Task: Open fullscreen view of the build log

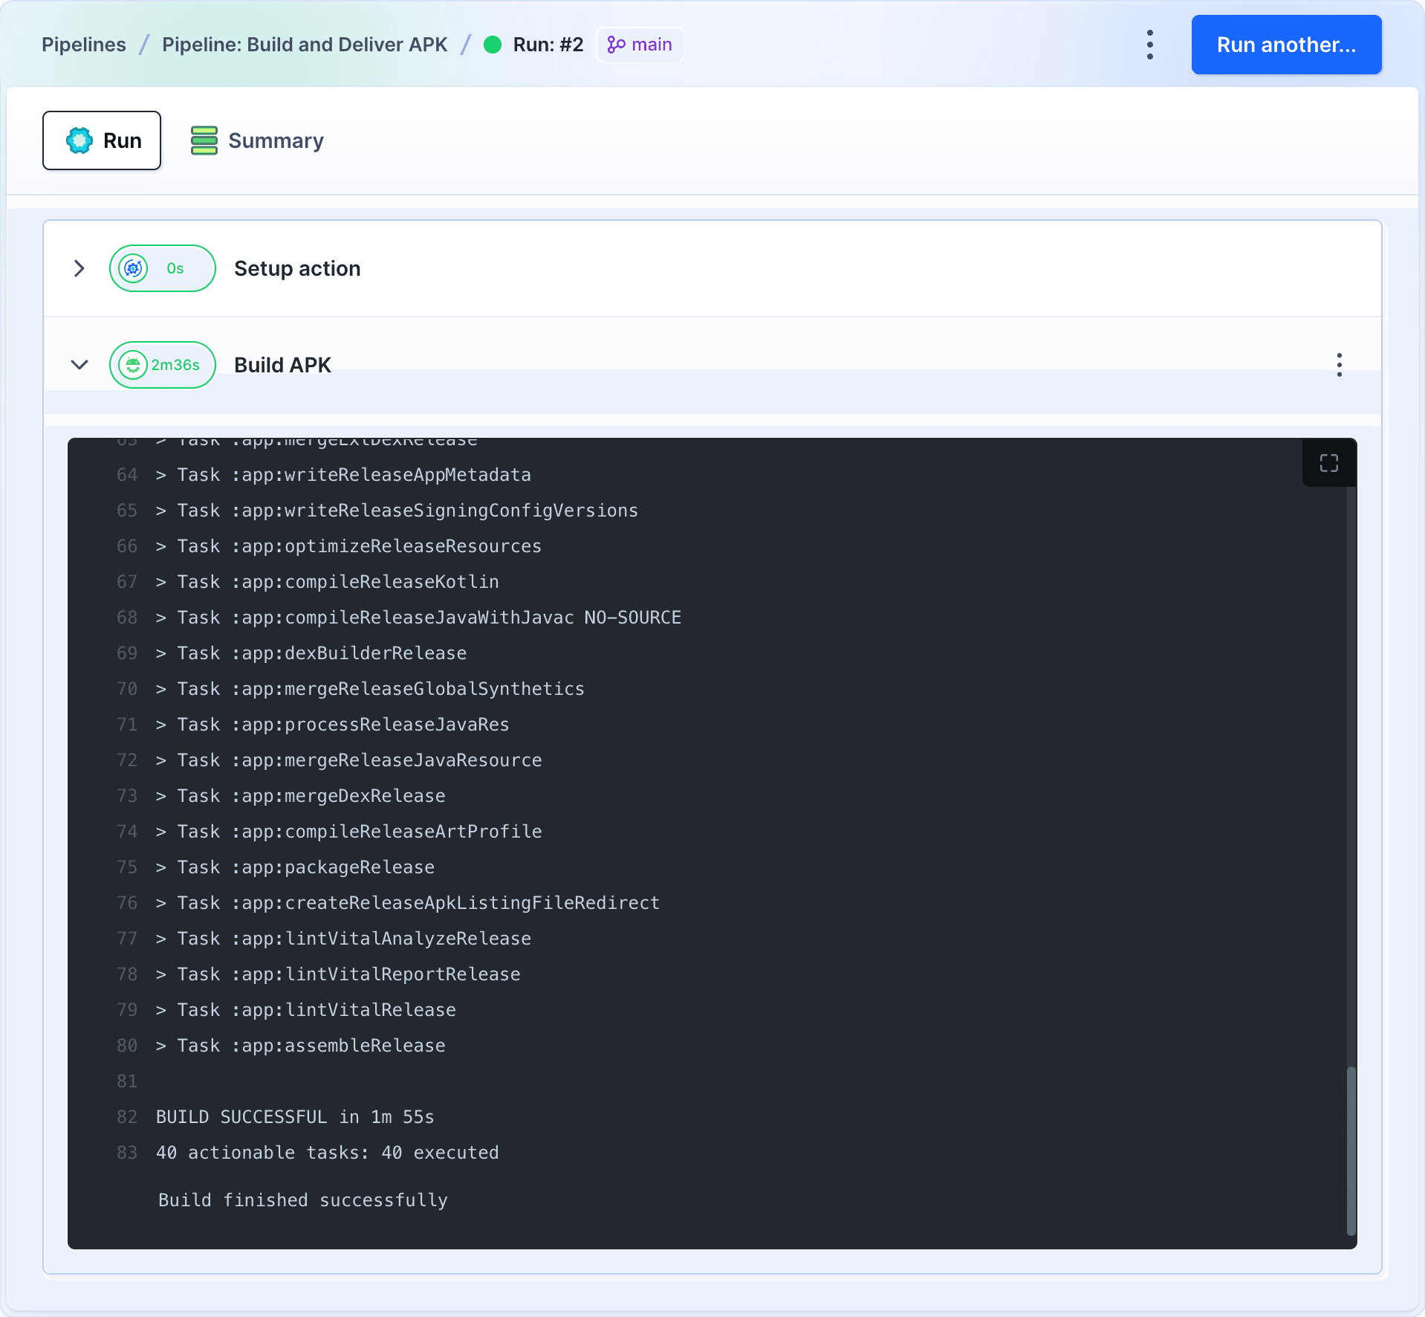Action: (x=1329, y=463)
